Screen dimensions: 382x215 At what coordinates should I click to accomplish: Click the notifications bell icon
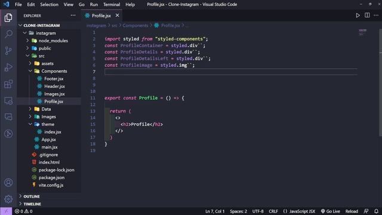(x=376, y=211)
